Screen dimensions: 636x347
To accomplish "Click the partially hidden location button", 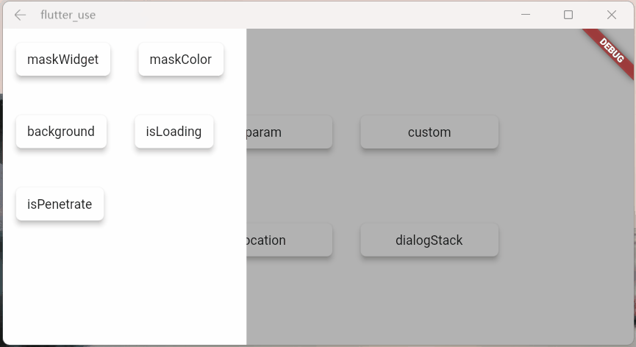I will point(289,240).
